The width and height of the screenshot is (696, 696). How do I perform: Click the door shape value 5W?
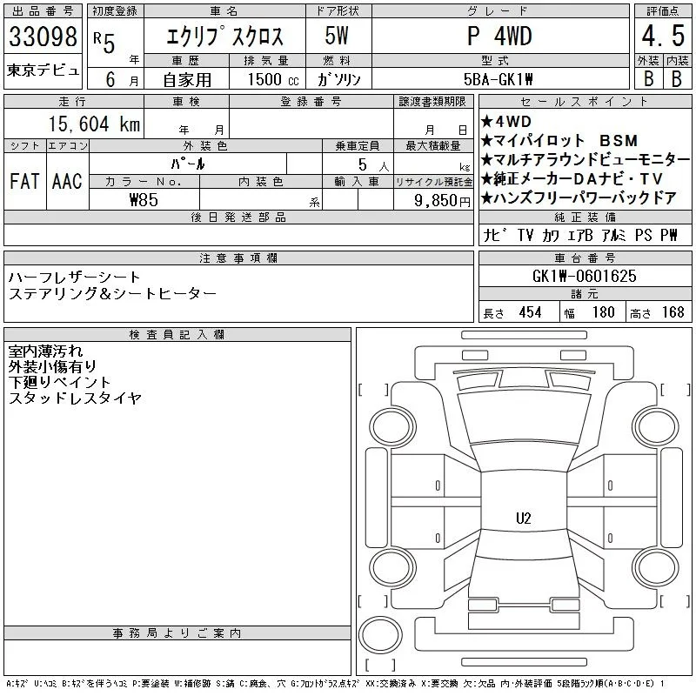click(x=337, y=36)
